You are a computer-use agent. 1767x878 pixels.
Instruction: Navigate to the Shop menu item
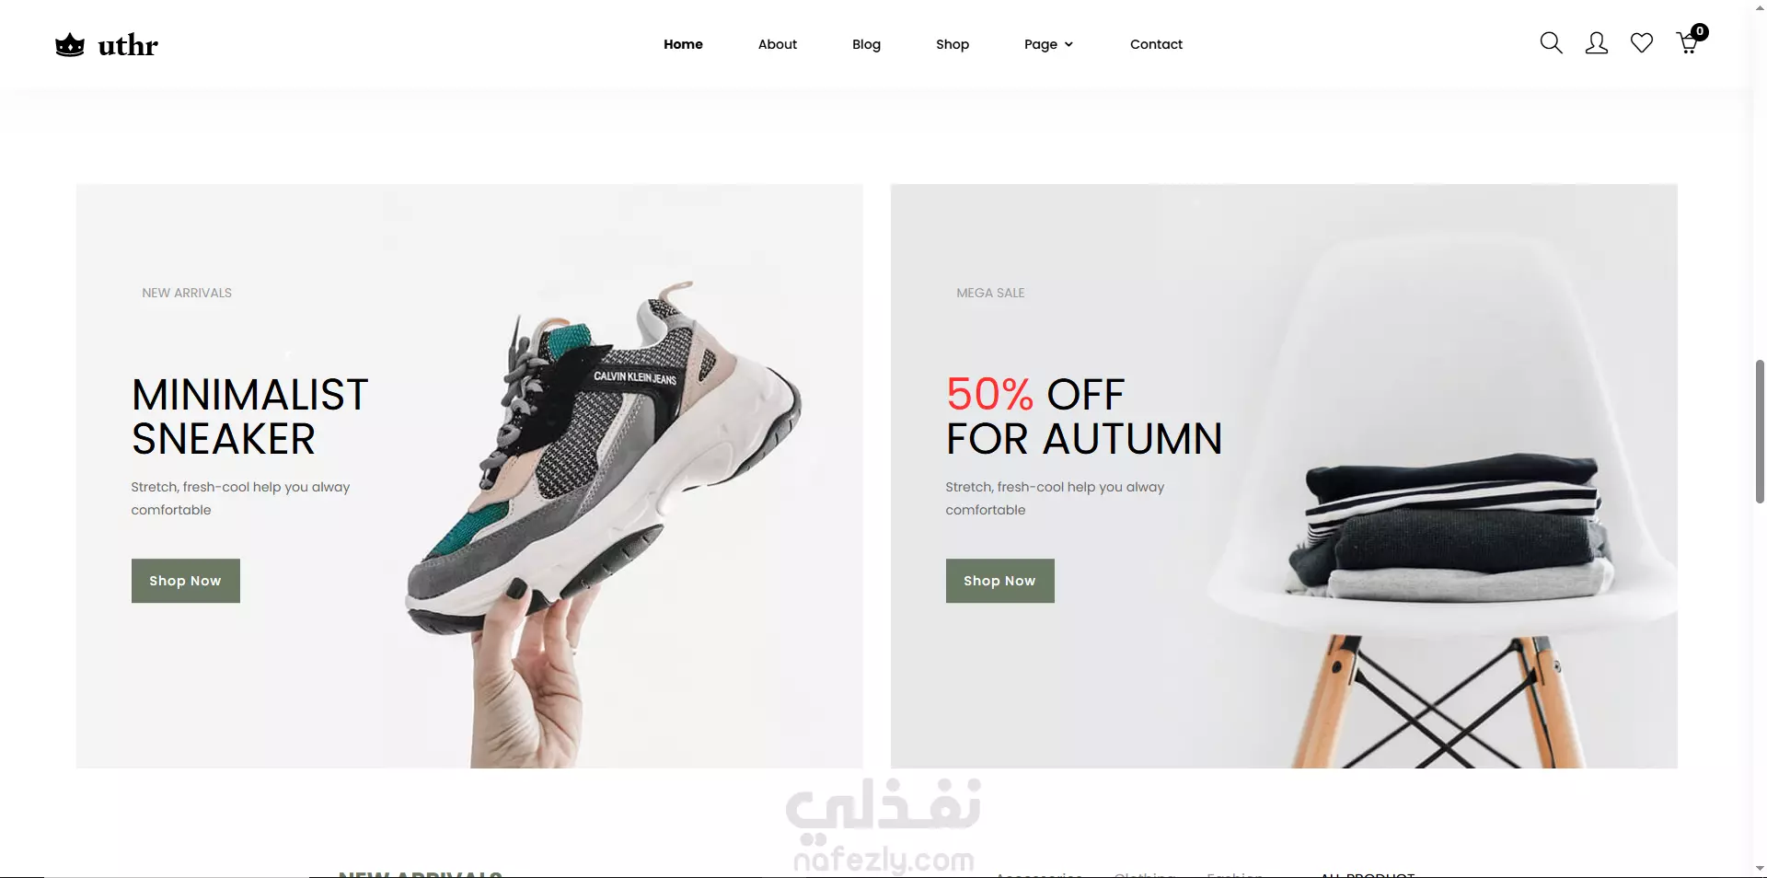pos(953,44)
